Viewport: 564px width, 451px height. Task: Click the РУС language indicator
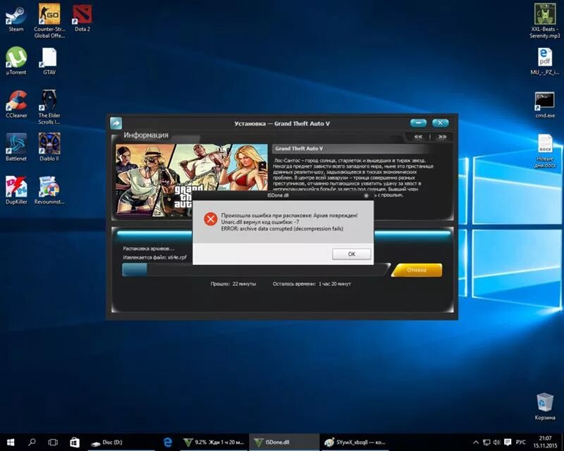point(520,443)
